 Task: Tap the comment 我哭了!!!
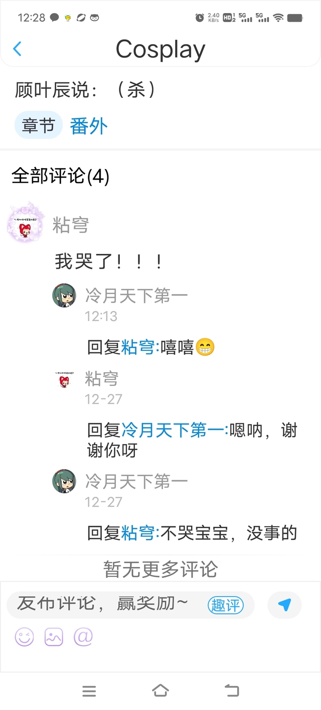[x=108, y=261]
